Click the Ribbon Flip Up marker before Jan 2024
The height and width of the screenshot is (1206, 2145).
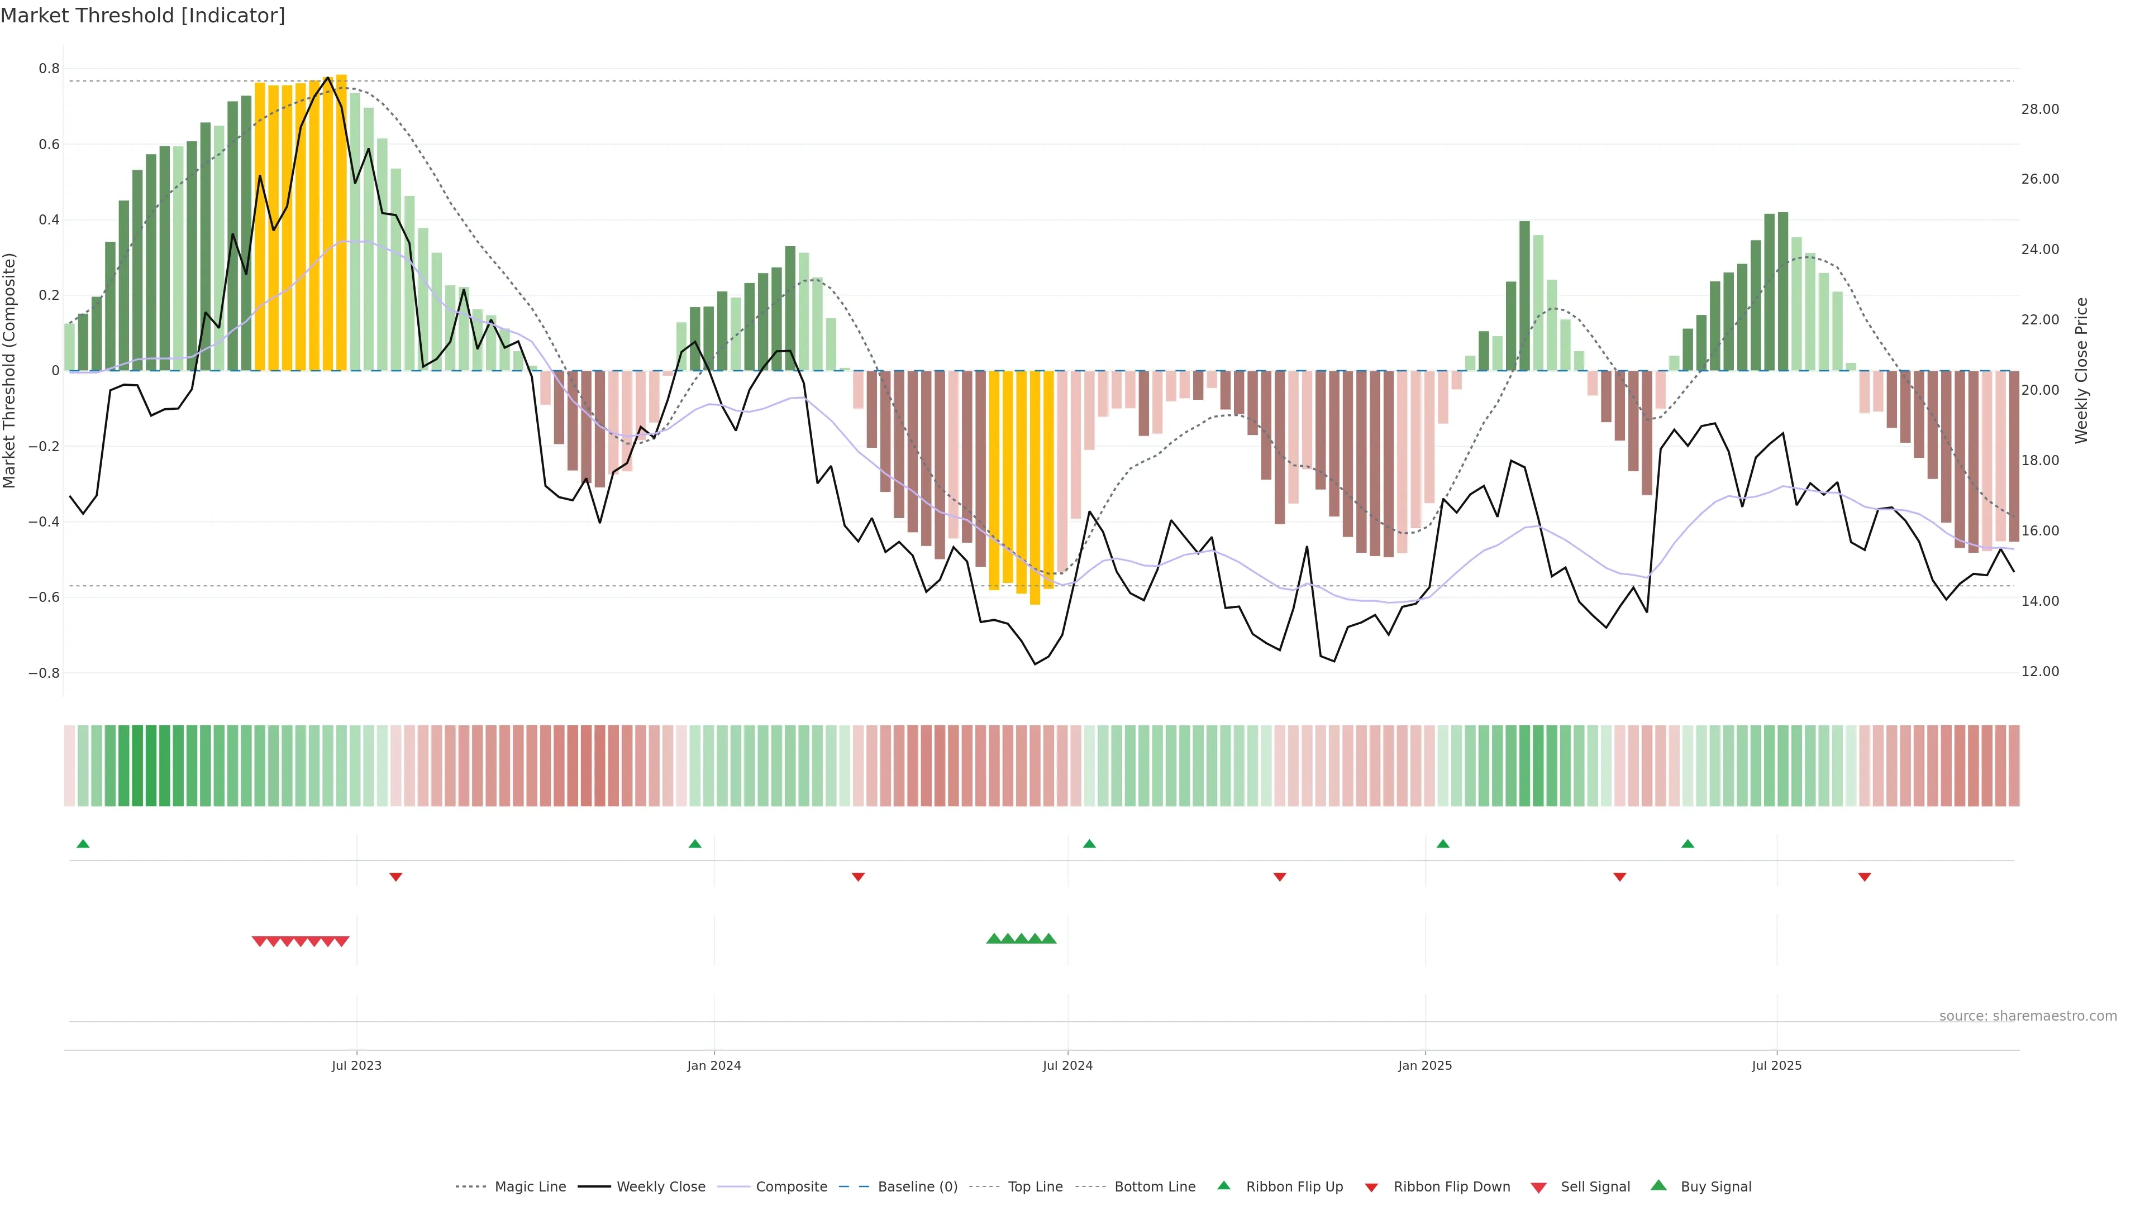pyautogui.click(x=695, y=844)
